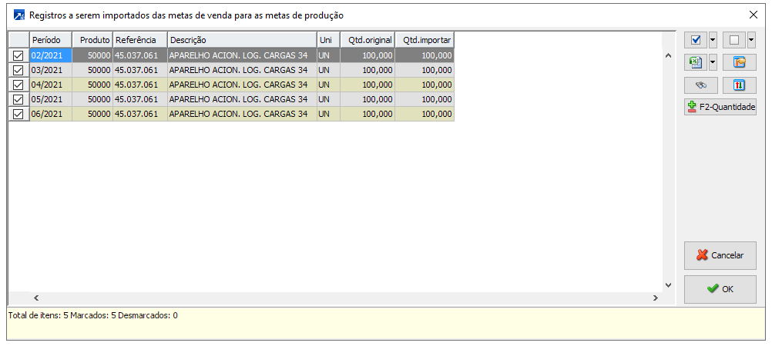Click the application icon in the title bar
Viewport: 772px width, 346px height.
(x=19, y=15)
